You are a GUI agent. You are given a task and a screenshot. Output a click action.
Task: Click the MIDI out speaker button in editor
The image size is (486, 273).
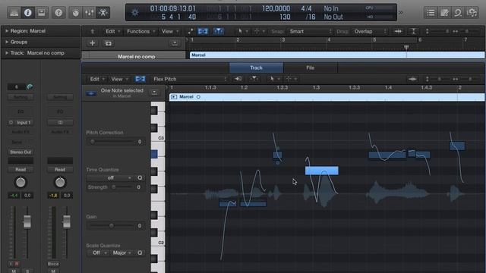click(238, 79)
